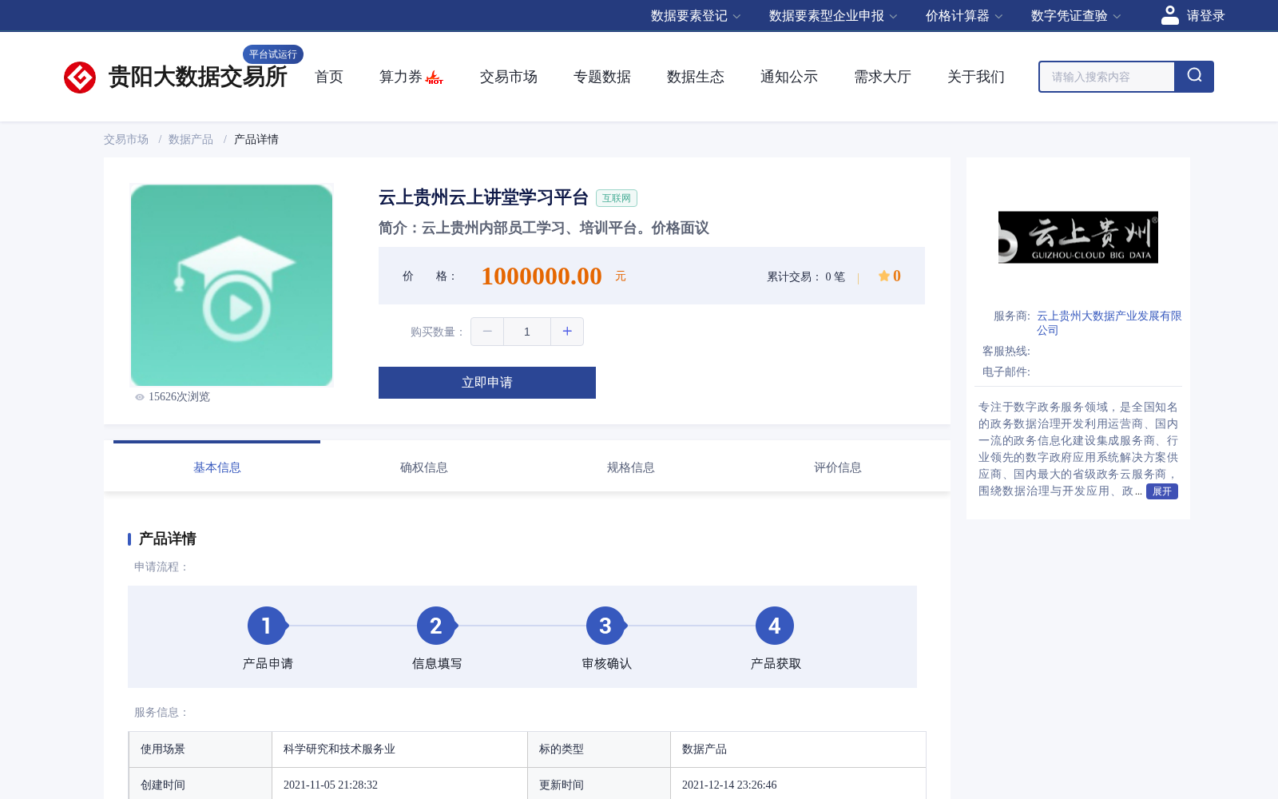
Task: Click the step 2 信息填写 circle
Action: point(436,626)
